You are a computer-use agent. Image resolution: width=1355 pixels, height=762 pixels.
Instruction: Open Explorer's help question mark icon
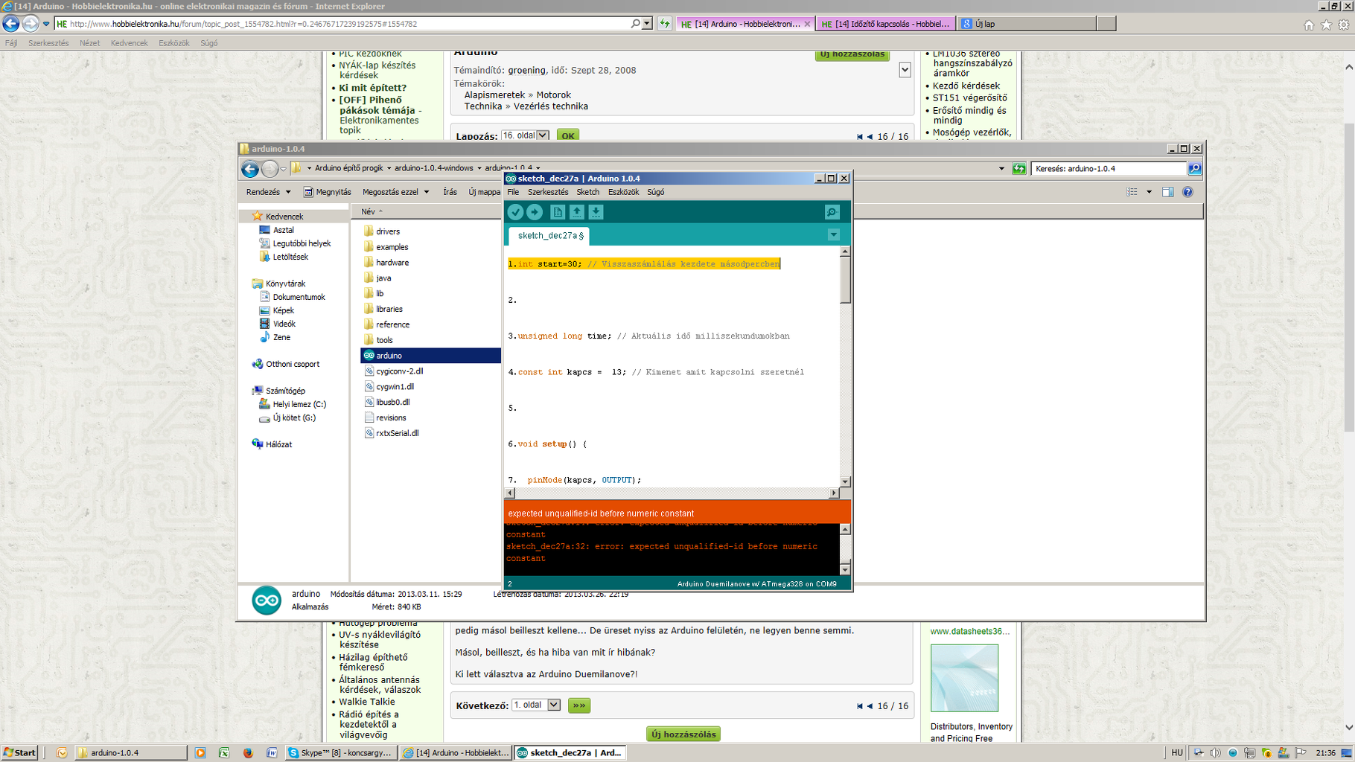click(1187, 192)
